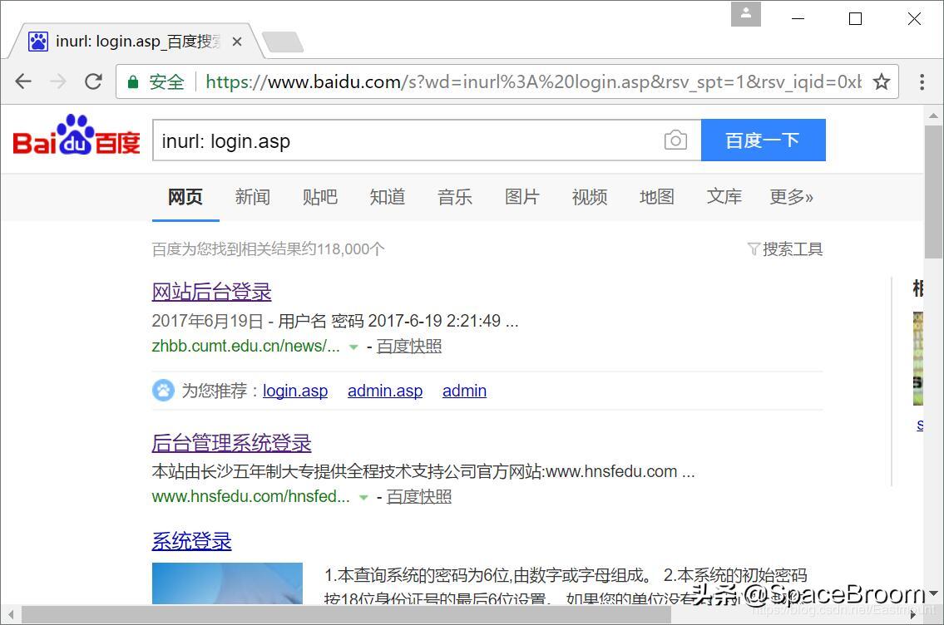Click inside the Baidu search input field

tap(374, 140)
